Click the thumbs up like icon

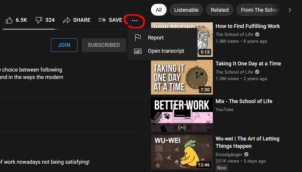pyautogui.click(x=9, y=20)
